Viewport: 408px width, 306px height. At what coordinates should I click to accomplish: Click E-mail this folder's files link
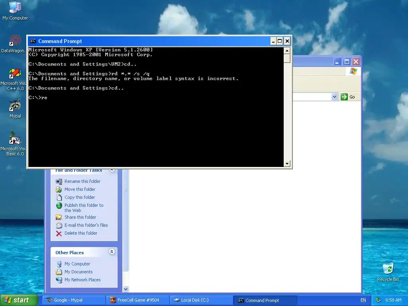click(86, 226)
